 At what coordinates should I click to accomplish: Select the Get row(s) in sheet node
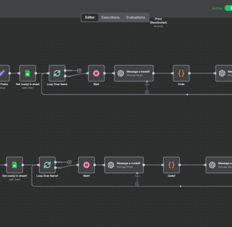click(x=27, y=73)
